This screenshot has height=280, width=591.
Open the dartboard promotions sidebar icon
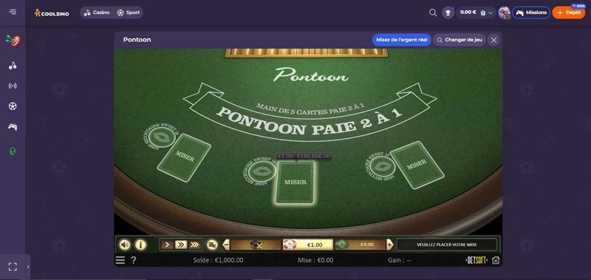13,41
